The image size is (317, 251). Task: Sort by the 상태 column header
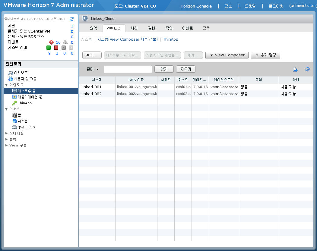(x=296, y=80)
